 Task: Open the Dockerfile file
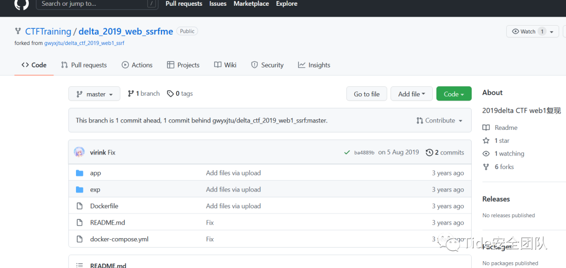(104, 206)
